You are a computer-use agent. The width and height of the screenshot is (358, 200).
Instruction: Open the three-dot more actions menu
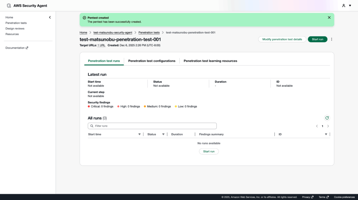332,39
